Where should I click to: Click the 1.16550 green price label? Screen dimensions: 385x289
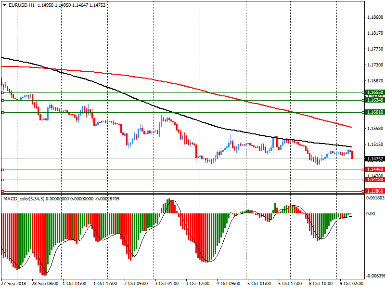point(374,92)
